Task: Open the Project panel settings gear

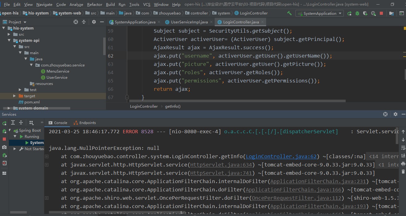Action: coord(94,22)
